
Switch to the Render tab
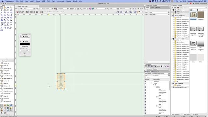tap(158, 8)
